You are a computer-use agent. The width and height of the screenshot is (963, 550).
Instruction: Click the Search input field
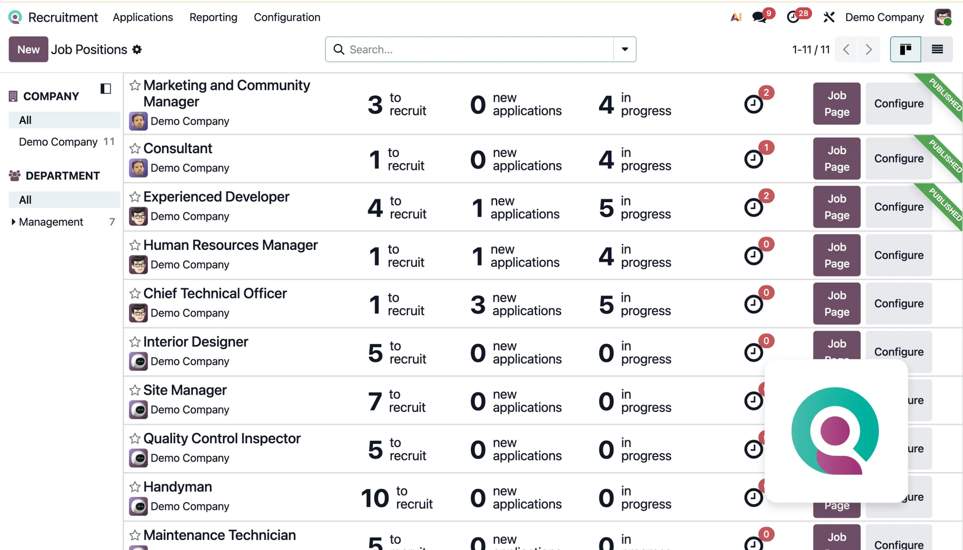coord(480,49)
